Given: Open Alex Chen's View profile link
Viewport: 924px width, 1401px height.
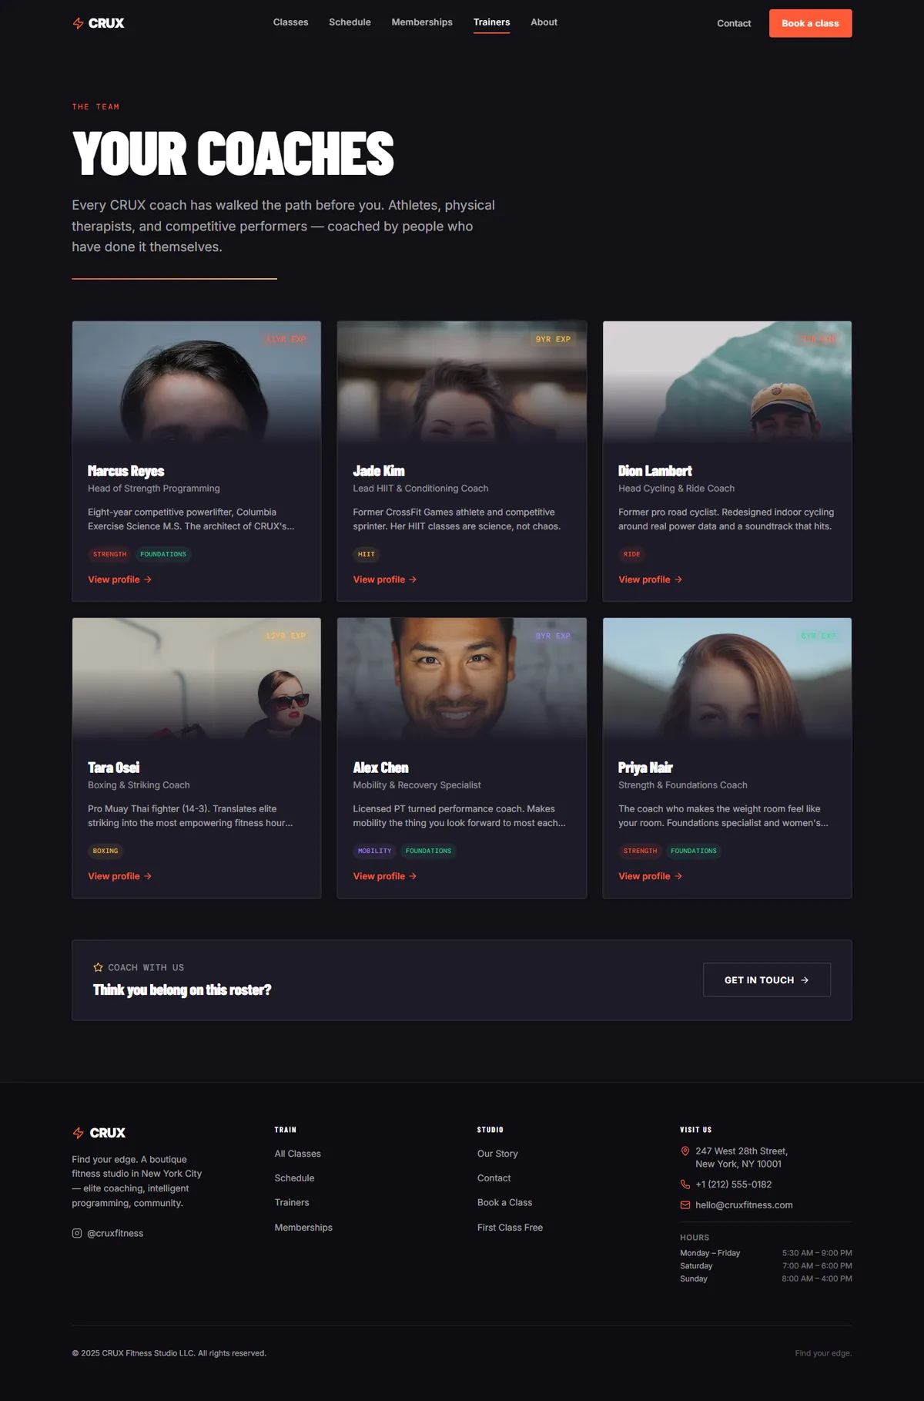Looking at the screenshot, I should click(x=384, y=876).
